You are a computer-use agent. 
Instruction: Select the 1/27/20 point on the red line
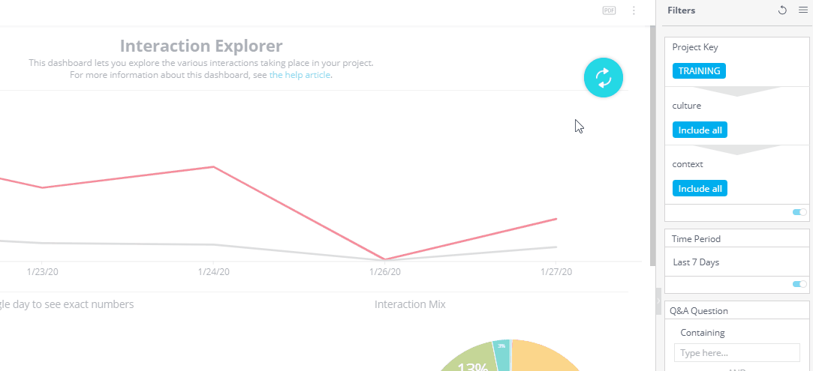pos(556,219)
